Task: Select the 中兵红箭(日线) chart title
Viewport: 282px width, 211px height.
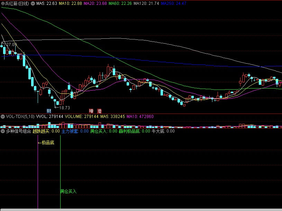Action: [15, 3]
